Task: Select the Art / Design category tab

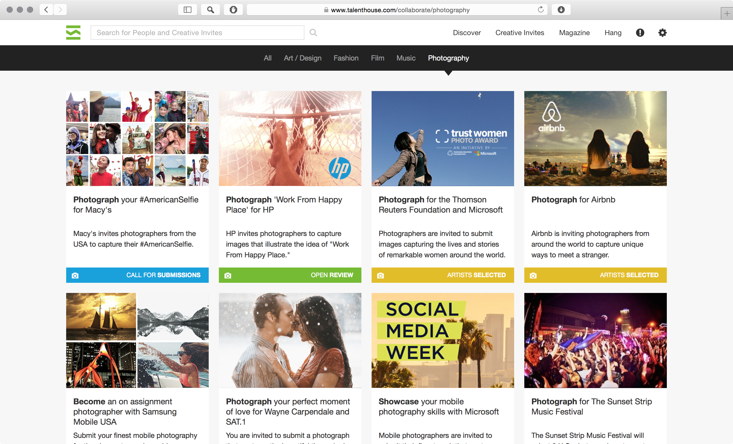Action: (x=303, y=58)
